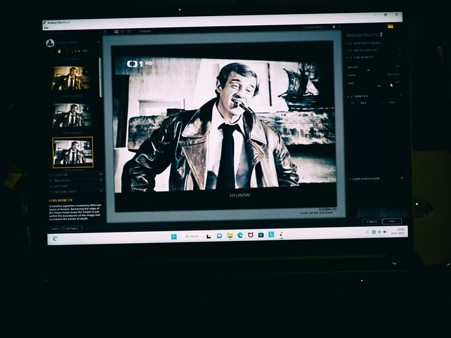
Task: Click the Classic Camera round icon
Action: [x=50, y=43]
